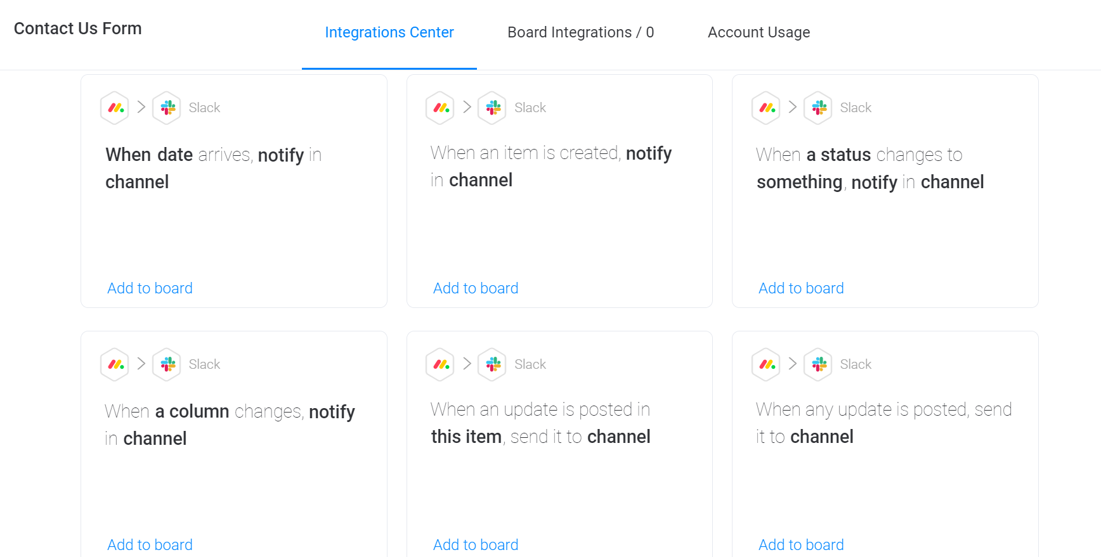The width and height of the screenshot is (1101, 557).
Task: Select 'When an item is created, notify' text
Action: tap(551, 153)
